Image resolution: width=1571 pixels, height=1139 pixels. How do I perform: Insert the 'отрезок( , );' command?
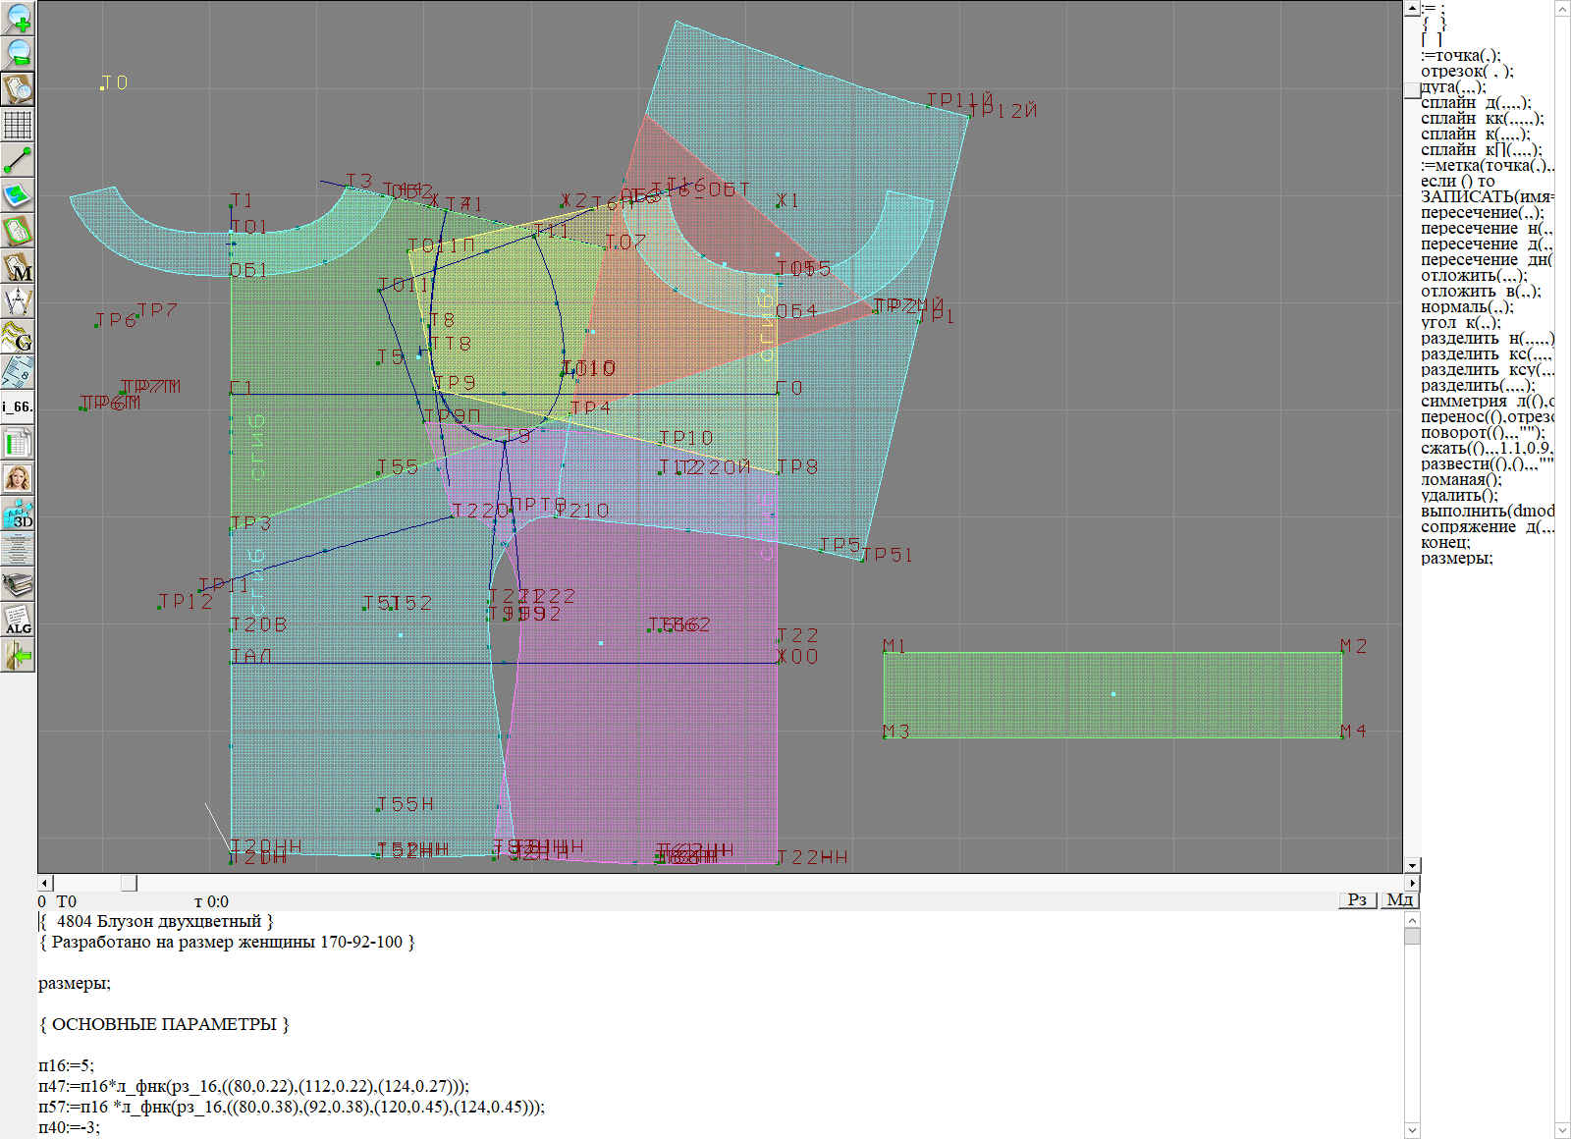click(1466, 72)
